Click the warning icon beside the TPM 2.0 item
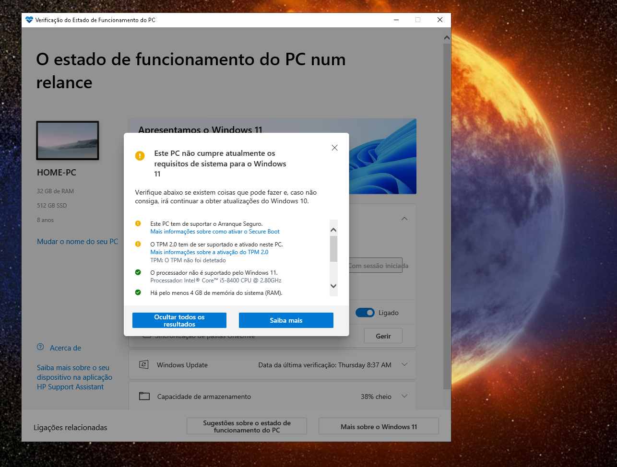617x467 pixels. click(139, 245)
